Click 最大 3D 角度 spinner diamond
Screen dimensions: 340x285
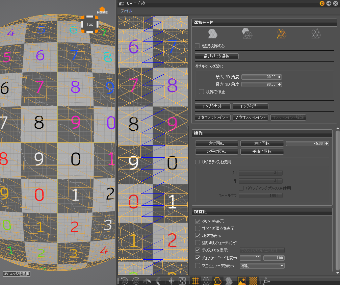click(279, 84)
